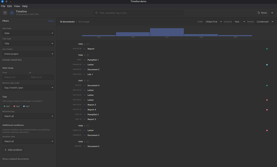This screenshot has width=277, height=167.
Task: Open the Edit menu
Action: pyautogui.click(x=10, y=6)
